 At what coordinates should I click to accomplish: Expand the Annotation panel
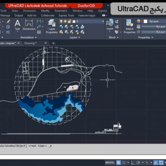coord(28,37)
